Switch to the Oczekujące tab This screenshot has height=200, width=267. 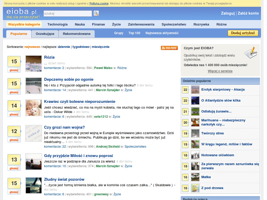point(45,34)
